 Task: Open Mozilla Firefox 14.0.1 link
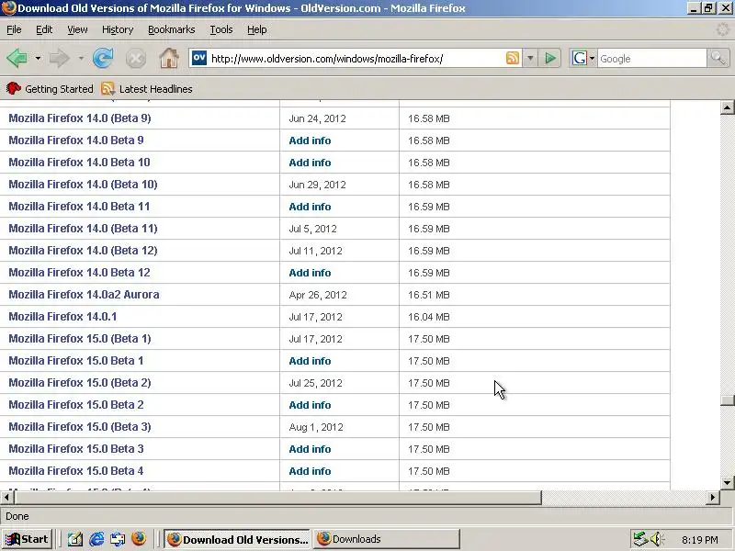pos(62,316)
